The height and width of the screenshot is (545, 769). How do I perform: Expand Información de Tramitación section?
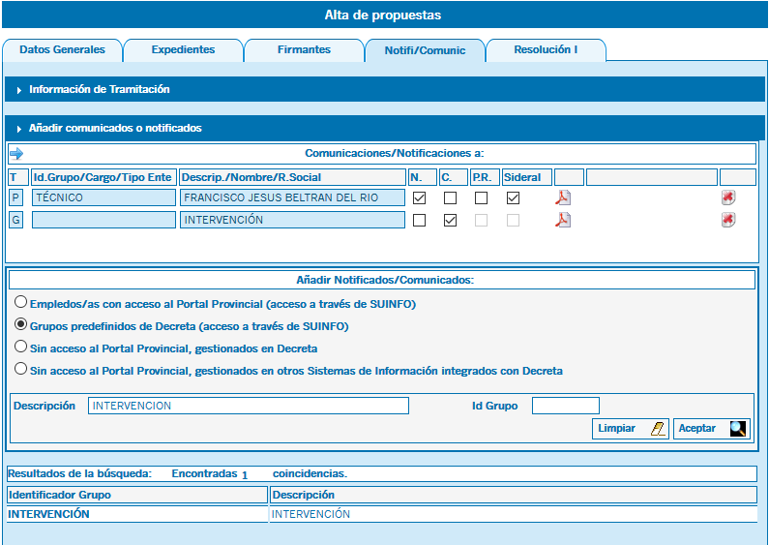coord(385,89)
